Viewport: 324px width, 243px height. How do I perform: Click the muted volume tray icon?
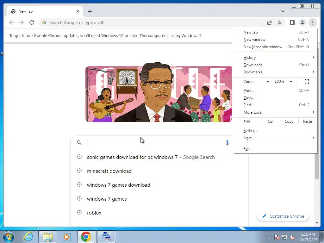click(x=292, y=237)
